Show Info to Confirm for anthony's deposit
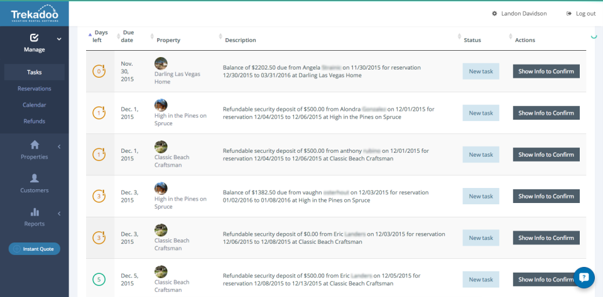This screenshot has width=603, height=297. (546, 155)
